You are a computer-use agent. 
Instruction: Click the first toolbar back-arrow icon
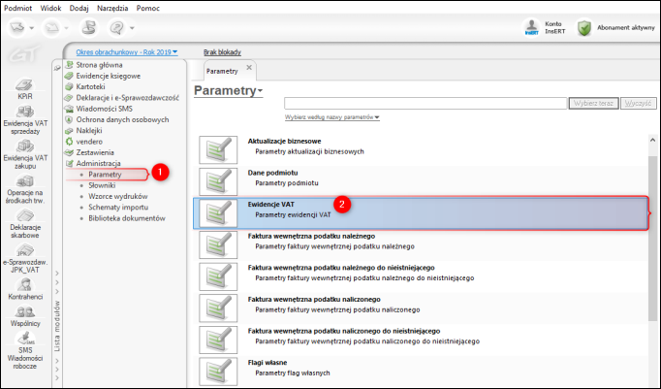17,28
